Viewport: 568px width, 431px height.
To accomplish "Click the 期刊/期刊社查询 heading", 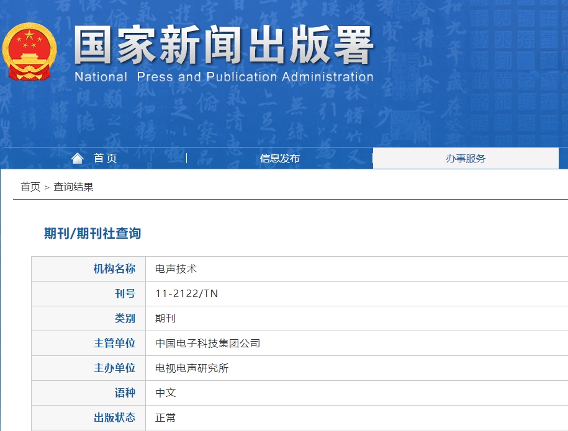I will pyautogui.click(x=92, y=233).
